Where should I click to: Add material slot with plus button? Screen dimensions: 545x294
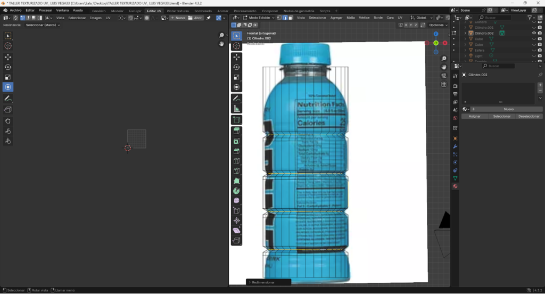(x=540, y=85)
